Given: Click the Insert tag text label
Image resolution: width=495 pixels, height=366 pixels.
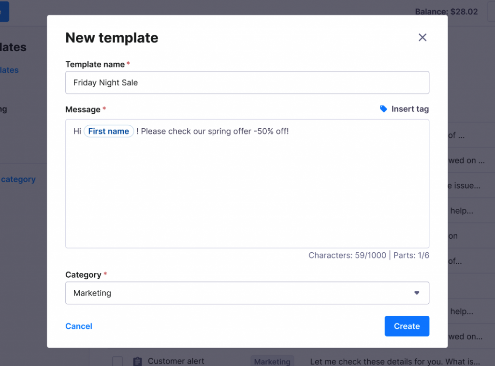Looking at the screenshot, I should pyautogui.click(x=409, y=109).
